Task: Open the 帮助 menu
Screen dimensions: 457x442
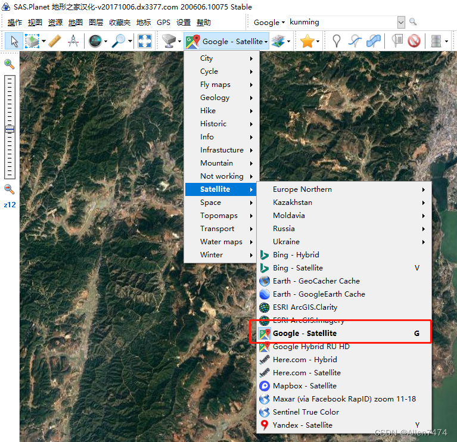Action: coord(203,23)
